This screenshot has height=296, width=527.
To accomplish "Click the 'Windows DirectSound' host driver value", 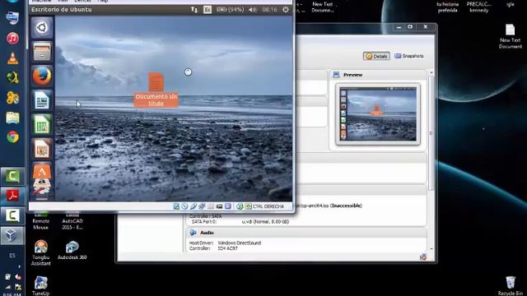I will [240, 243].
